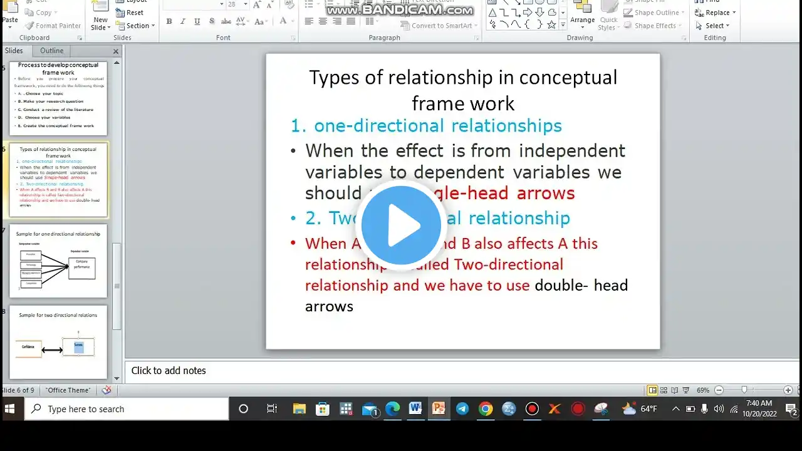This screenshot has height=451, width=802.
Task: Toggle bold formatting in Font group
Action: 169,21
